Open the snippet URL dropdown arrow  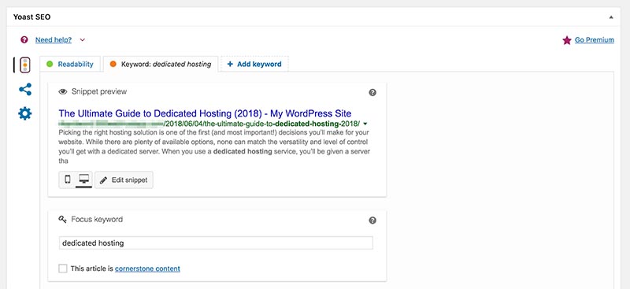365,124
